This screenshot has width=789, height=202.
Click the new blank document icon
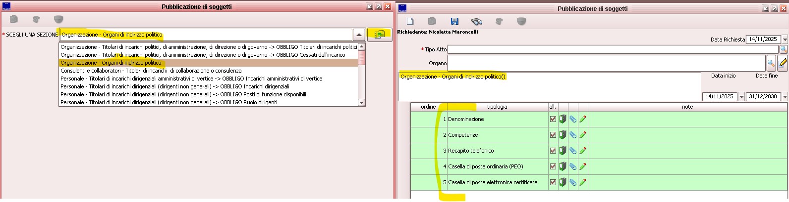click(x=410, y=21)
